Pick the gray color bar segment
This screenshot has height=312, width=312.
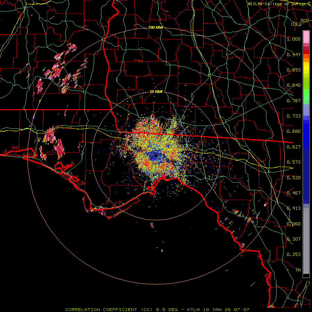coord(306,241)
